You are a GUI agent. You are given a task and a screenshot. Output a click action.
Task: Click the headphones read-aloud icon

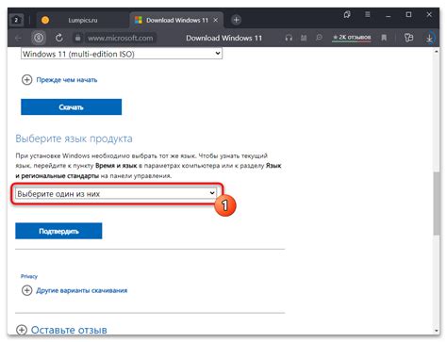[289, 38]
